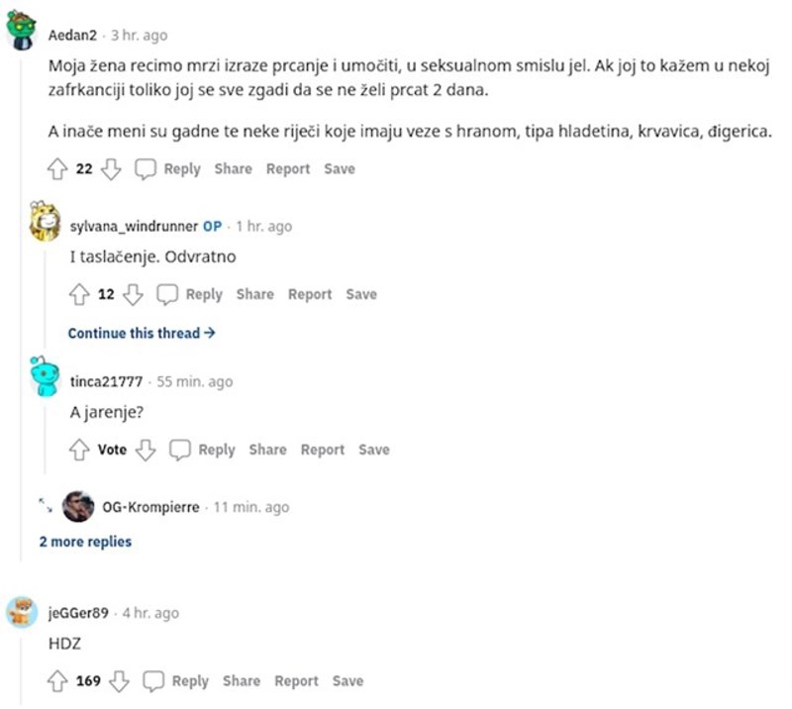
Task: Show 2 more replies
Action: [x=85, y=542]
